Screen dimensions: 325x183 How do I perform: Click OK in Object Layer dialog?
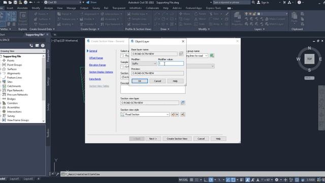[140, 81]
